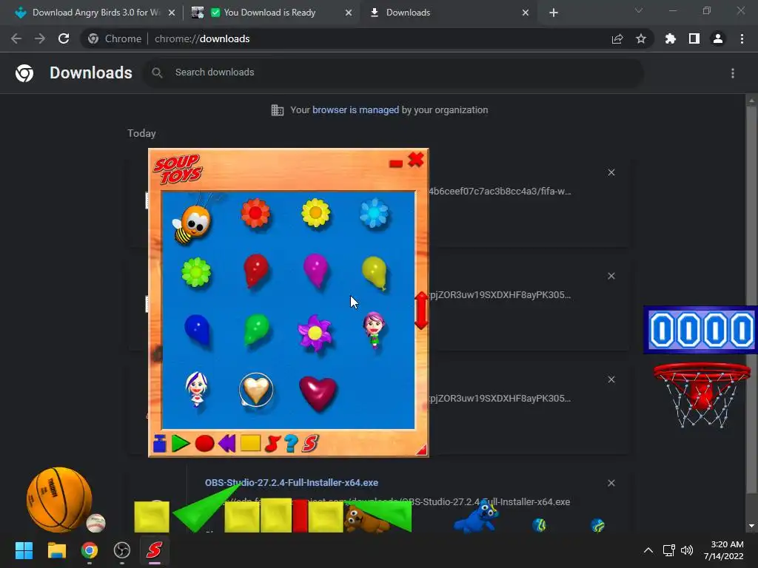The height and width of the screenshot is (568, 758).
Task: Open Chrome three-dot menu
Action: pyautogui.click(x=742, y=38)
